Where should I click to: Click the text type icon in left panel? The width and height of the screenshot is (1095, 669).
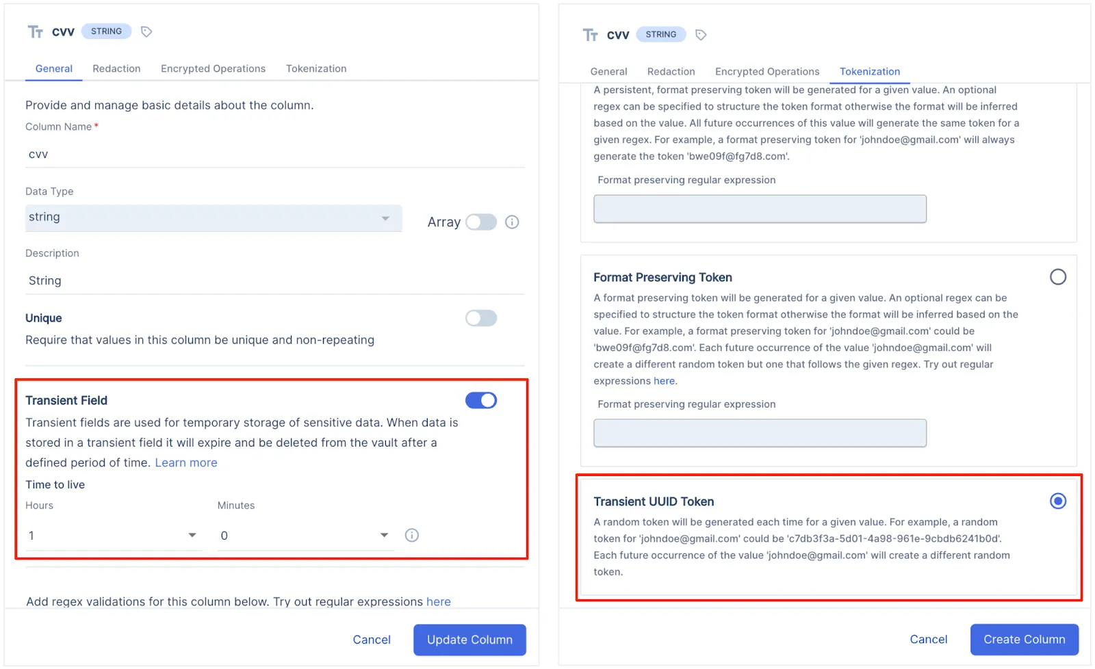click(x=36, y=31)
